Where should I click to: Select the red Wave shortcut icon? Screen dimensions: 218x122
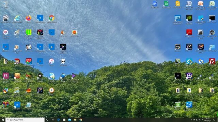29,61
